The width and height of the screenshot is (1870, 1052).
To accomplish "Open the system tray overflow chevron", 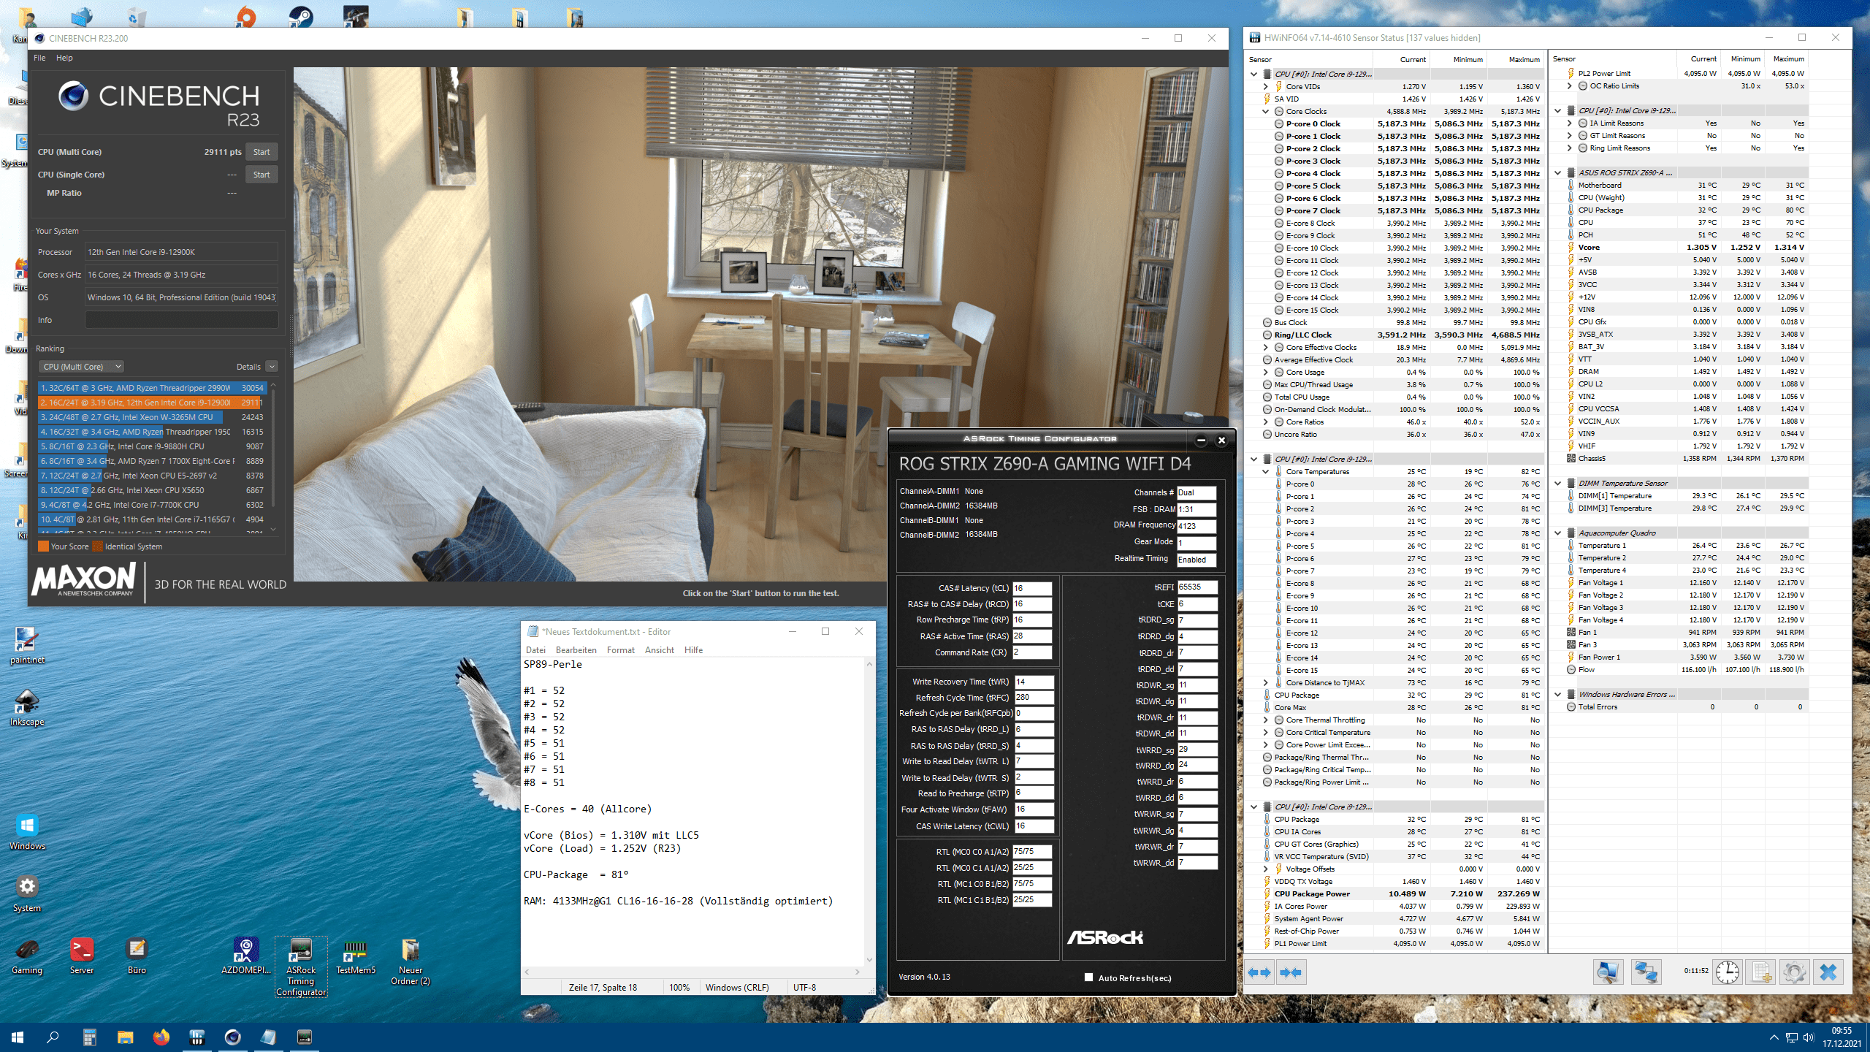I will [x=1774, y=1037].
